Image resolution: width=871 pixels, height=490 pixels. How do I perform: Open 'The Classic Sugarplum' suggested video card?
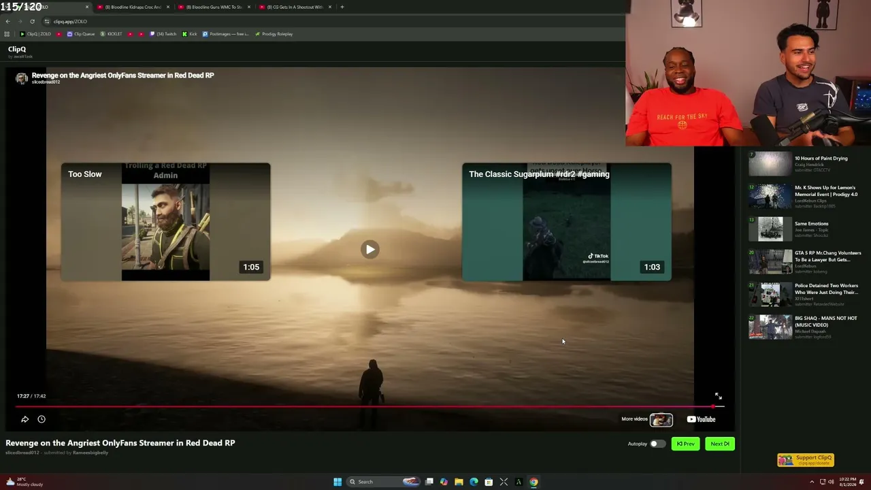(566, 222)
